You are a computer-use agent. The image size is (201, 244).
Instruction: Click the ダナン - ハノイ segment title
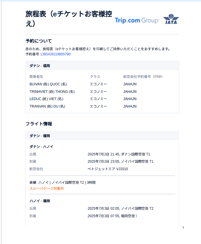(41, 147)
